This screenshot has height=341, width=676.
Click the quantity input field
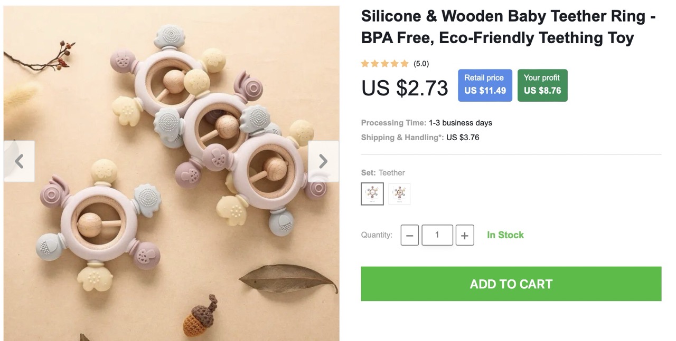tap(437, 235)
